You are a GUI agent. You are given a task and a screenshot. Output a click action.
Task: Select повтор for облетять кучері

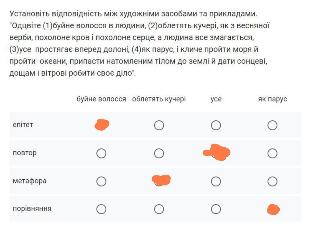[159, 153]
